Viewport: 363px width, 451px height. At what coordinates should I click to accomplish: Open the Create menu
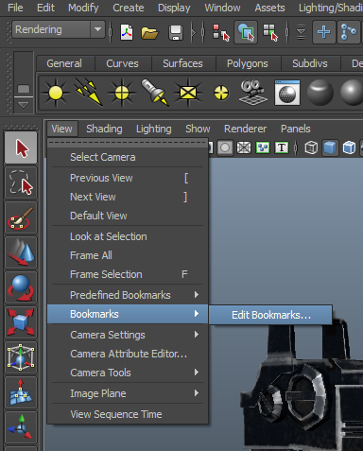point(129,8)
